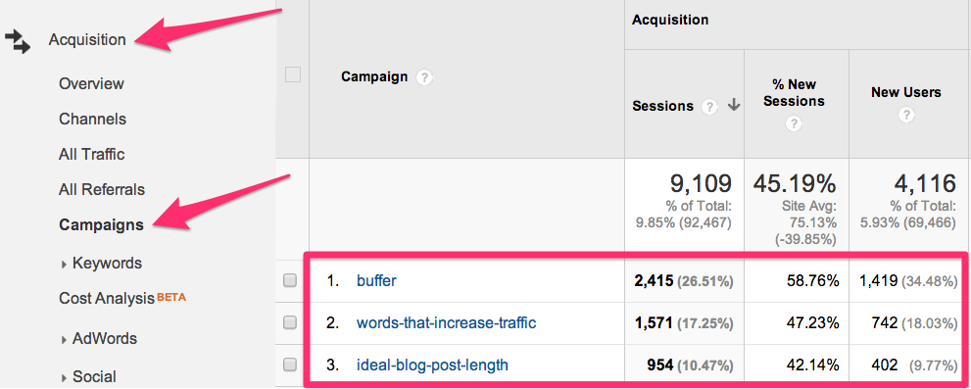Image resolution: width=971 pixels, height=389 pixels.
Task: Open the words-that-increase-traffic campaign link
Action: 447,322
